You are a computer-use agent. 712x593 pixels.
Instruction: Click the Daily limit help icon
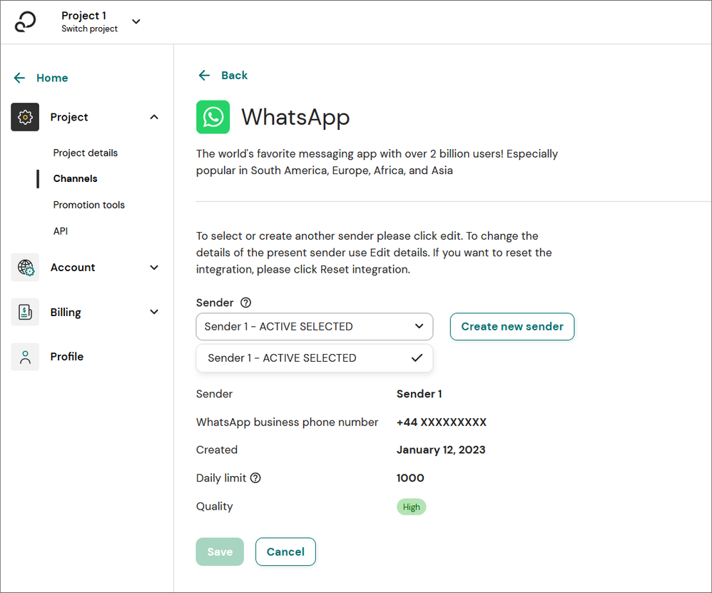pyautogui.click(x=255, y=477)
